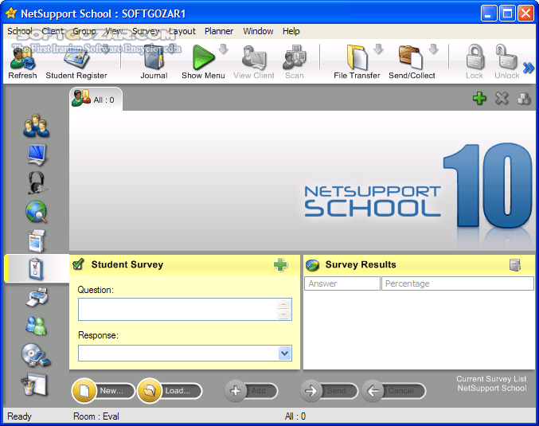Click the New... survey button

click(x=104, y=391)
